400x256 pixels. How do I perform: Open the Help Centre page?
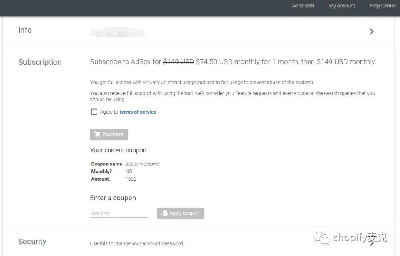click(383, 6)
